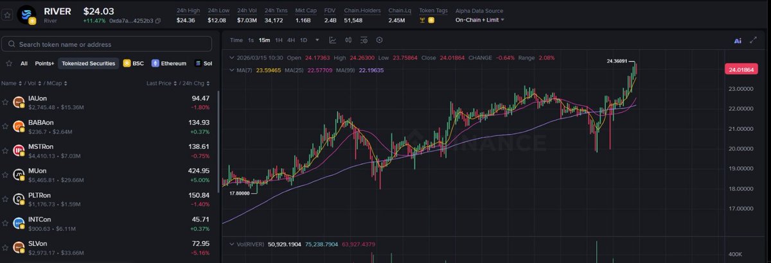
Task: Select PLTRon price 150.84
Action: click(199, 196)
